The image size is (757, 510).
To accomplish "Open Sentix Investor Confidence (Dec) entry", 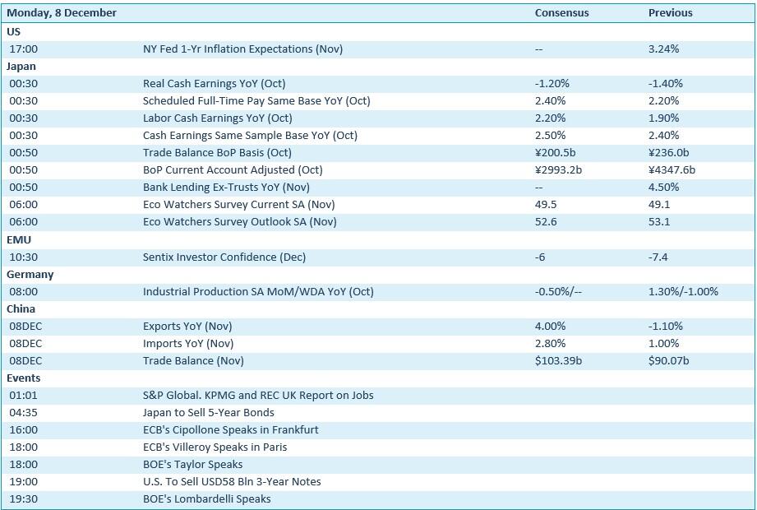I will 224,257.
